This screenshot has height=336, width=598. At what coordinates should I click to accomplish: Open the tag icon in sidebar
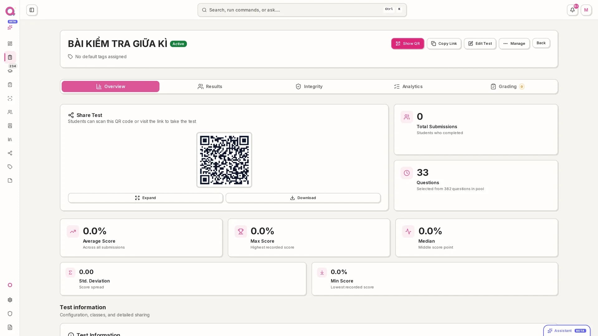point(10,167)
